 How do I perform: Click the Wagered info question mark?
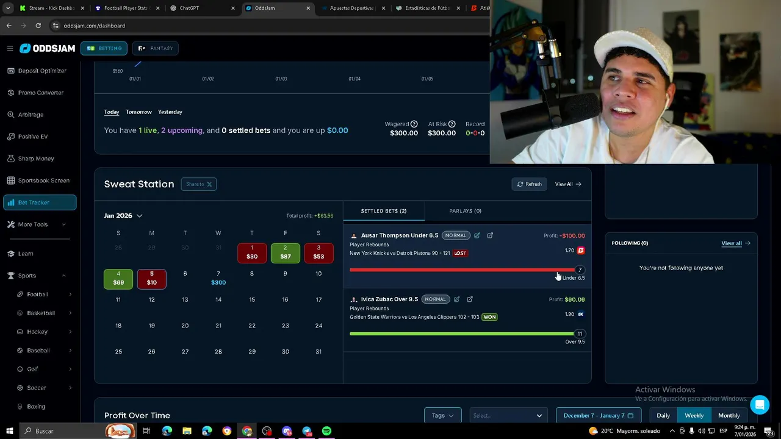pyautogui.click(x=414, y=124)
